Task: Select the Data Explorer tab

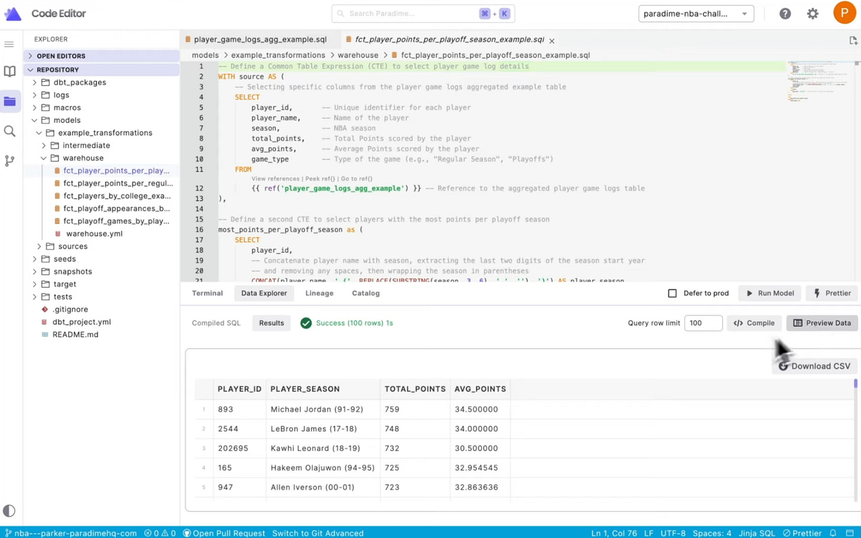Action: tap(264, 293)
